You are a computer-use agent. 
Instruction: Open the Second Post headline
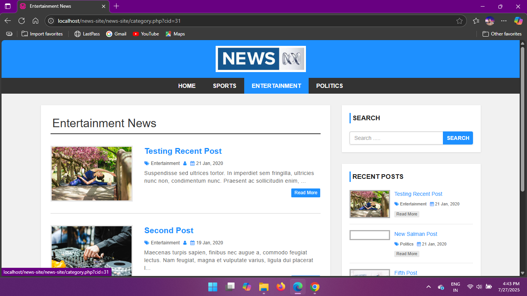(169, 230)
